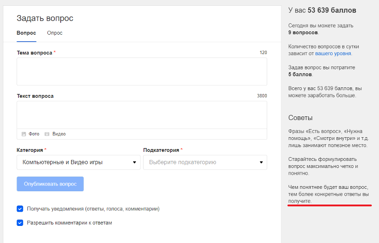The height and width of the screenshot is (243, 379).
Task: Click the video icon below question text
Action: coord(47,134)
